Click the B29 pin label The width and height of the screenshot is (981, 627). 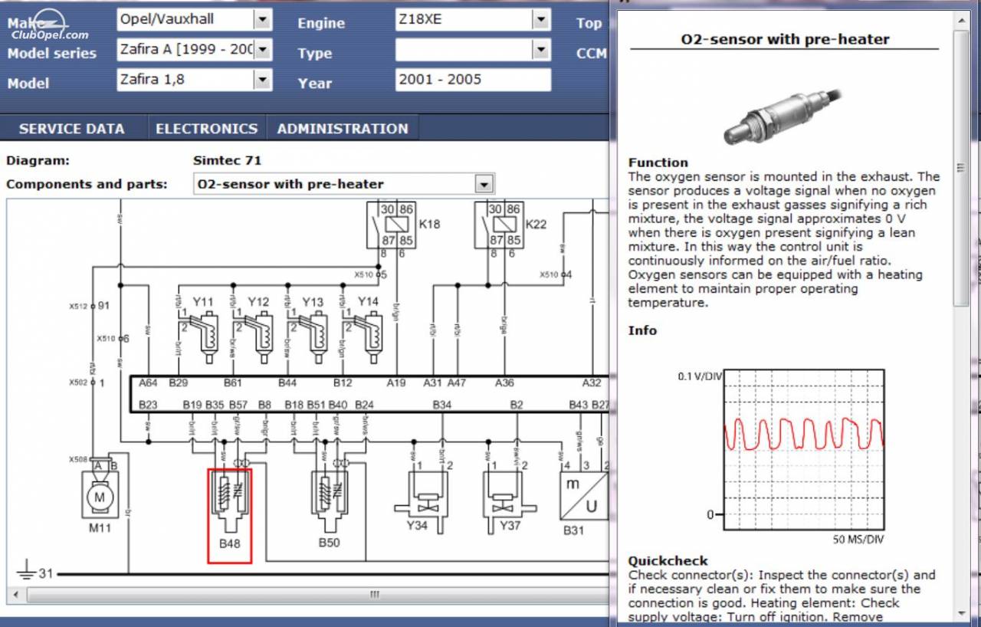click(179, 382)
